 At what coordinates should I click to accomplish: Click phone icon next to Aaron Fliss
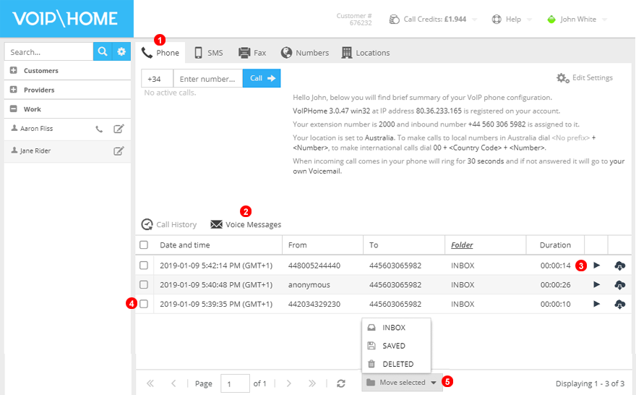point(100,129)
